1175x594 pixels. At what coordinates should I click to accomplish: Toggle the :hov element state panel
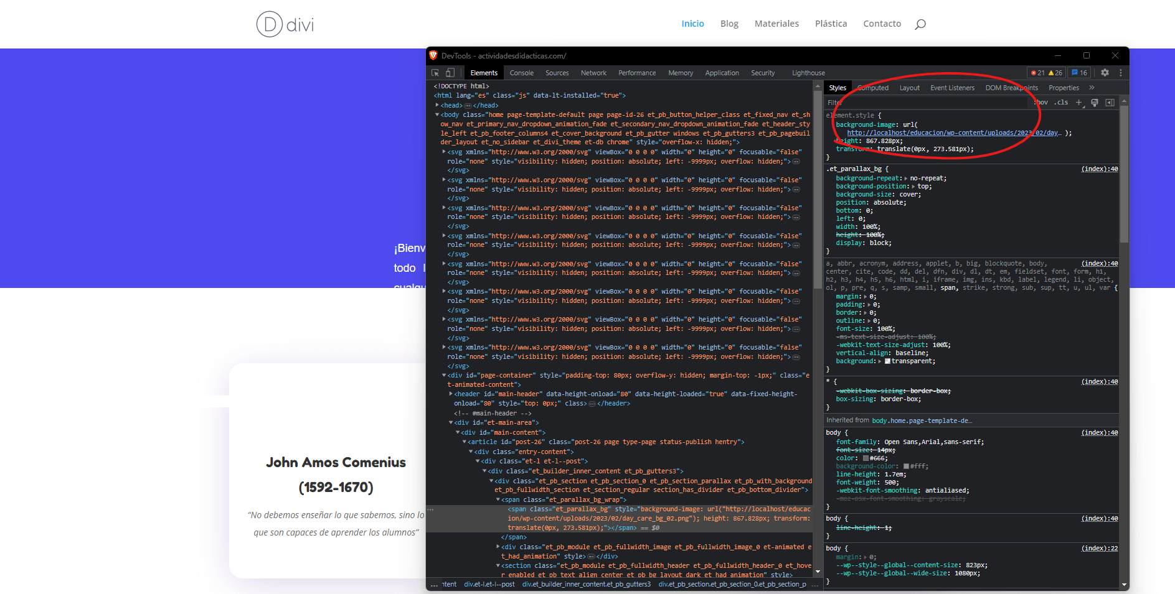click(1041, 103)
